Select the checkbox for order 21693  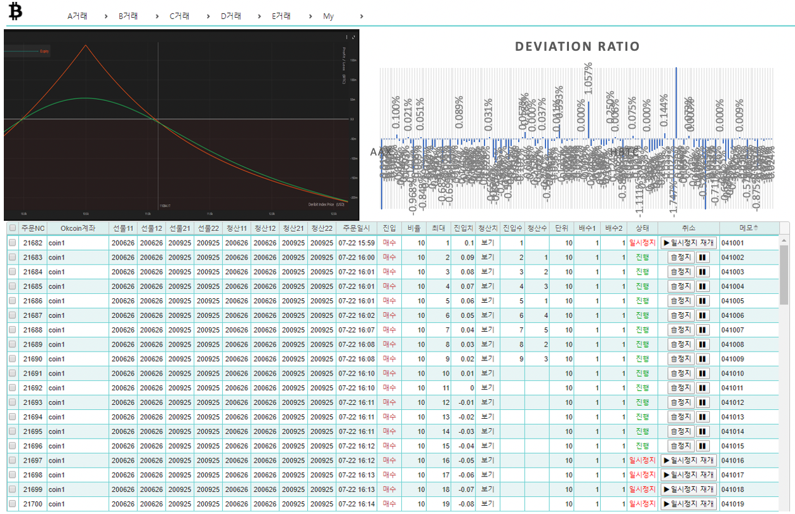13,402
